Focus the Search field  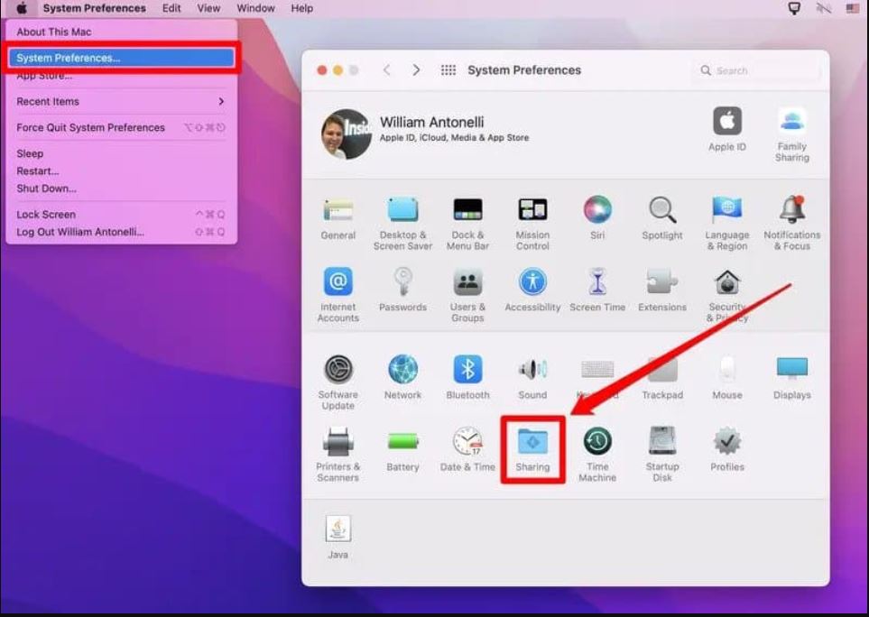(756, 70)
